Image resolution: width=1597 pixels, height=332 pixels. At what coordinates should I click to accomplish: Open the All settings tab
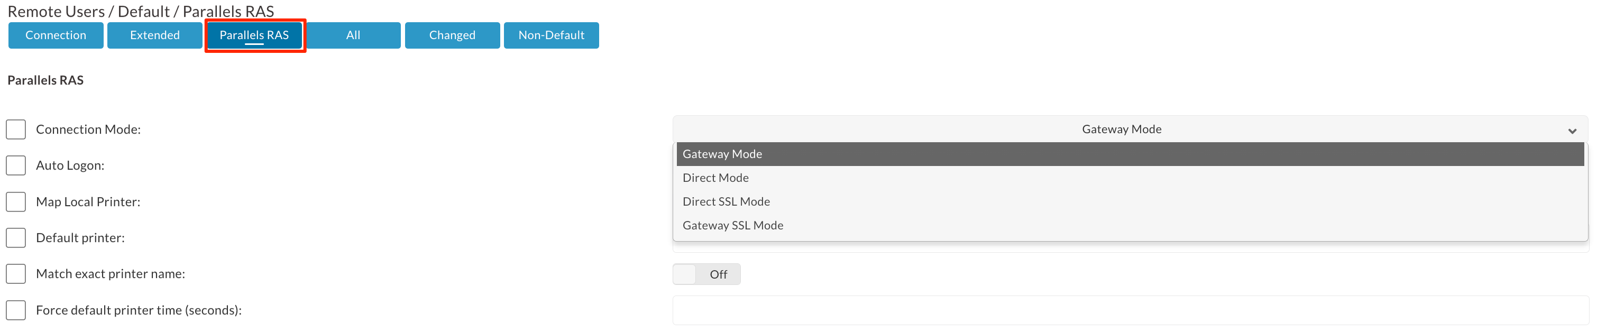(353, 35)
